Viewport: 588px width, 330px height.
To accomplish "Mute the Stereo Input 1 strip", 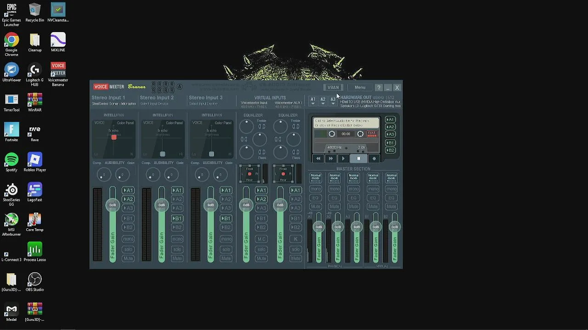I will point(128,258).
